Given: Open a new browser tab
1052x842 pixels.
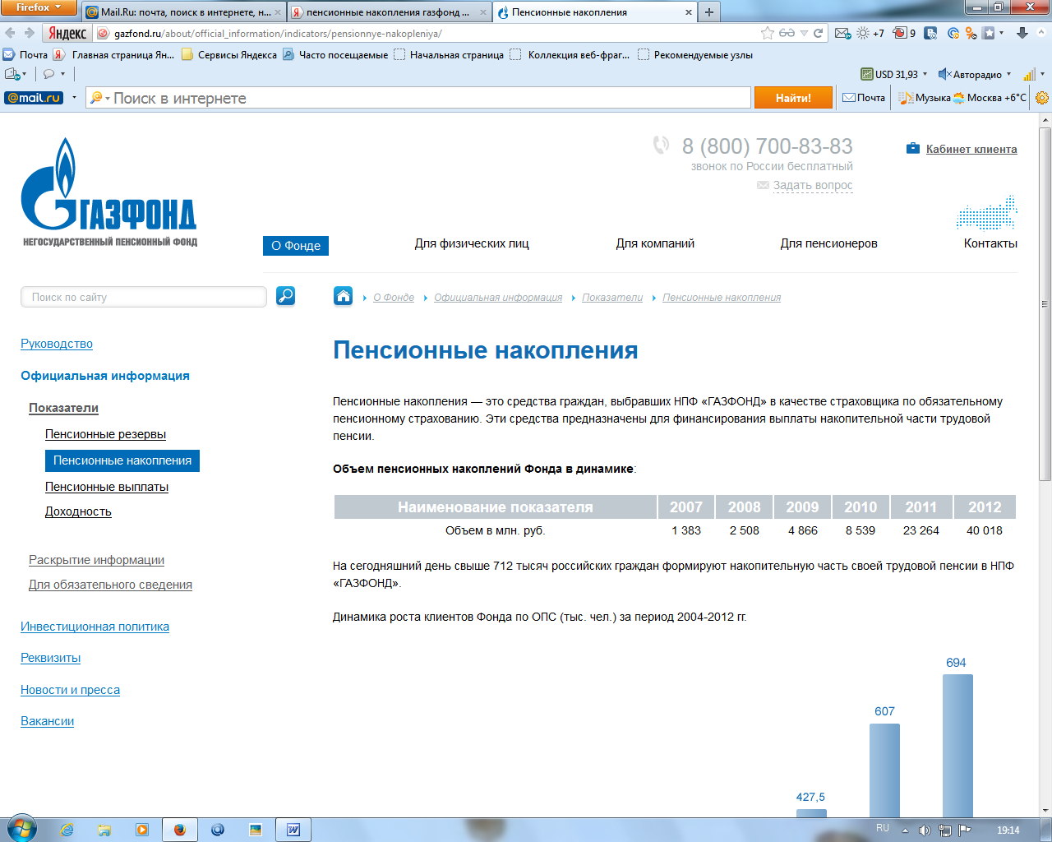Looking at the screenshot, I should [708, 12].
